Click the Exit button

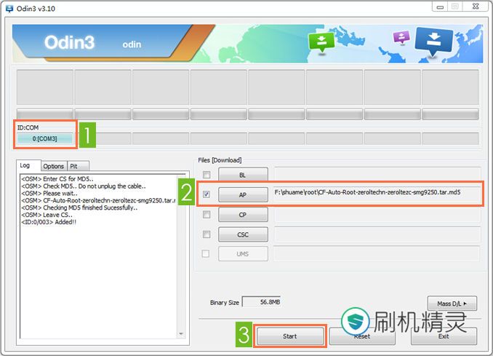[444, 336]
